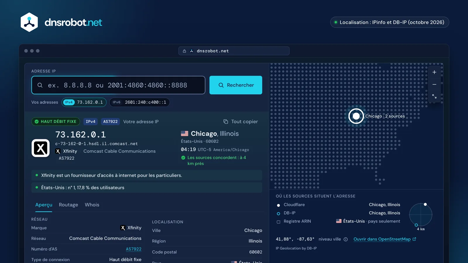Click the dnsrobot.net browser address bar

pyautogui.click(x=234, y=51)
